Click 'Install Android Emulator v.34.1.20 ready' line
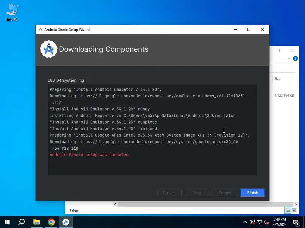305x228 pixels. [x=101, y=109]
